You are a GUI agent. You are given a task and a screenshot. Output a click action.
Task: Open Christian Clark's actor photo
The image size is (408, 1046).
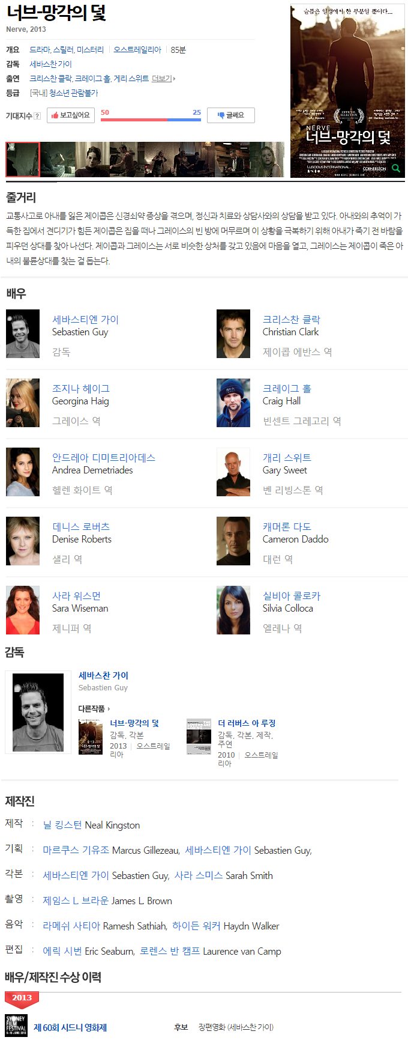pyautogui.click(x=233, y=334)
